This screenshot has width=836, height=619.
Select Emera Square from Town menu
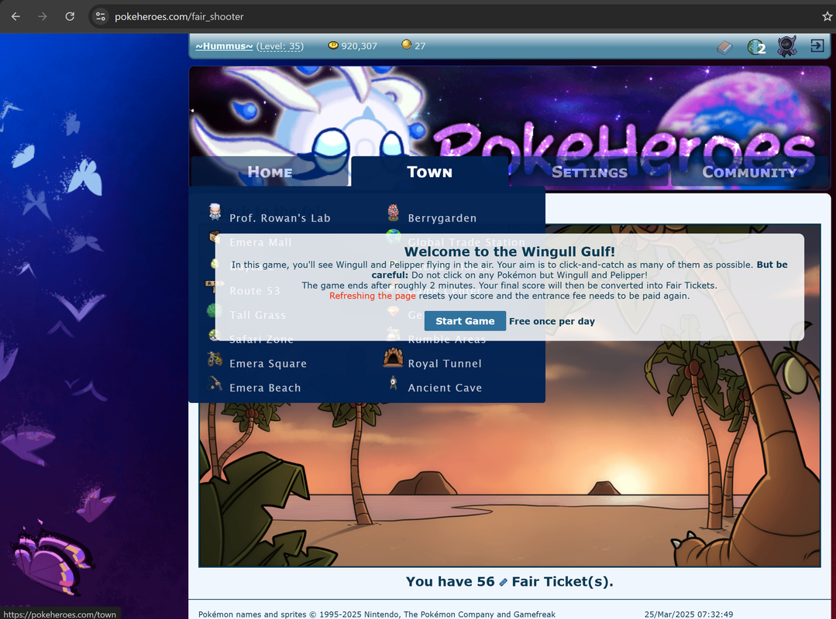(267, 364)
